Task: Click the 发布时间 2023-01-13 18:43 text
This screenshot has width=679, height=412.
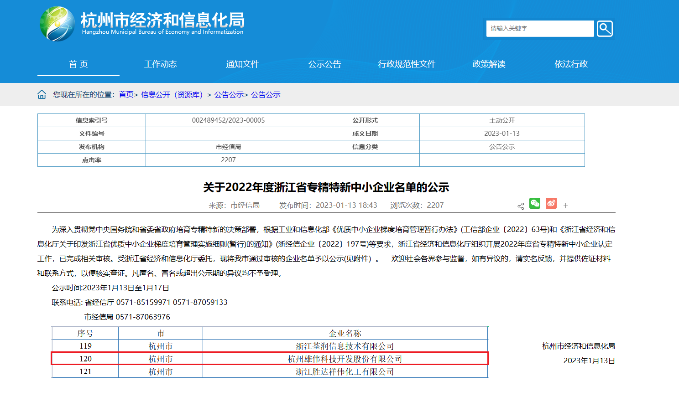Action: [328, 206]
